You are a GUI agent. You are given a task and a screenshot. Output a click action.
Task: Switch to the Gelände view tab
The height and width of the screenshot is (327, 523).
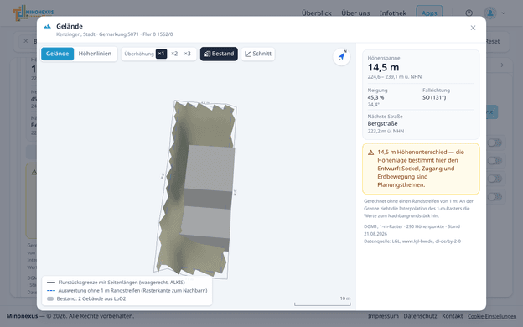click(x=57, y=54)
